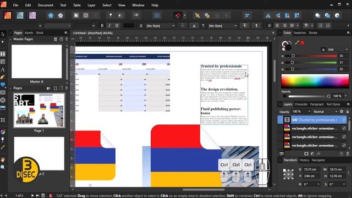Screen dimensions: 352x198
Task: Click the red R channel slider
Action: [311, 56]
